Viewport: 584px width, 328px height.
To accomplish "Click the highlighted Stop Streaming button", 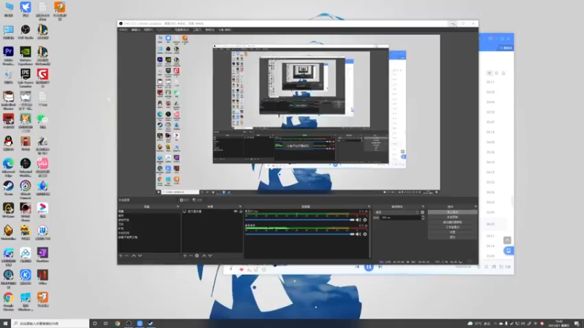I will (x=453, y=212).
